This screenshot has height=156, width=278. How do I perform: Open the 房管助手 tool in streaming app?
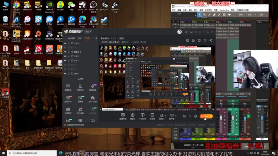[80, 88]
